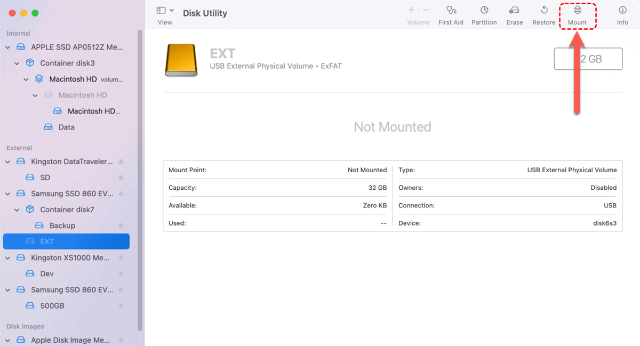Screen dimensions: 640x346
Task: Eject the Backup volume
Action: coord(121,226)
